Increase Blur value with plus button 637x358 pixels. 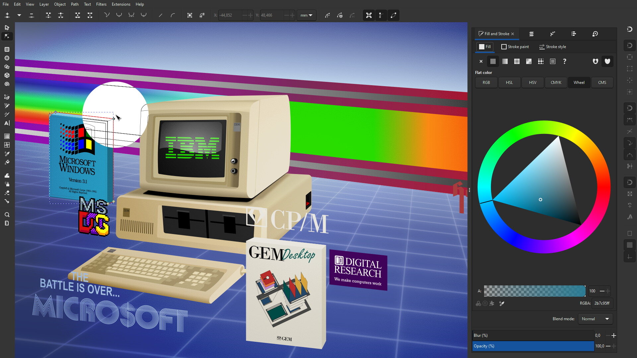pos(614,335)
